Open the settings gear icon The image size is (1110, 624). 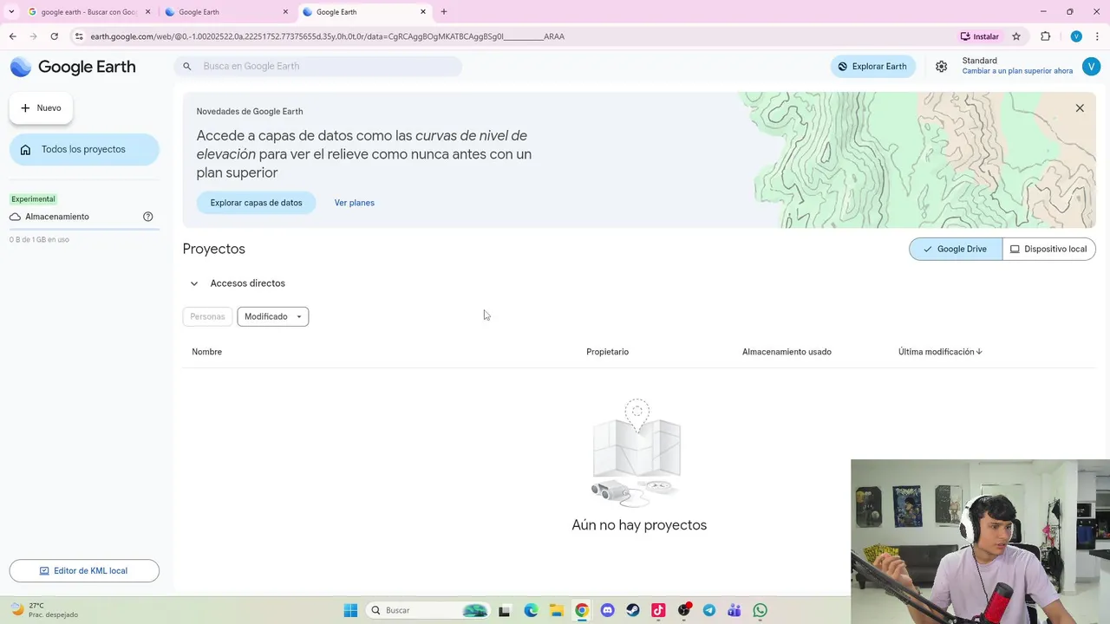coord(941,67)
